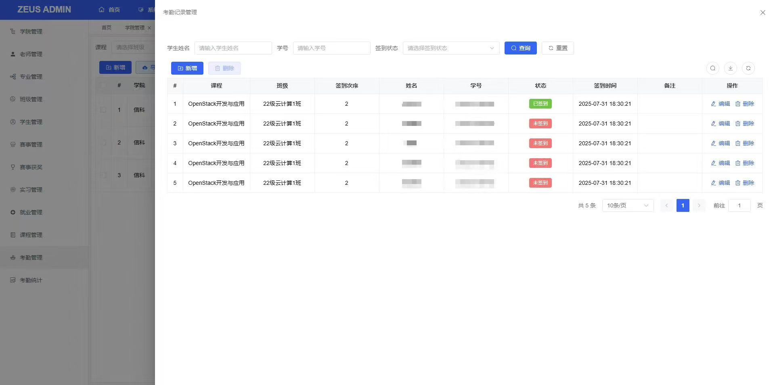Open 考勤统计 sidebar icon
Image resolution: width=775 pixels, height=385 pixels.
coord(13,280)
